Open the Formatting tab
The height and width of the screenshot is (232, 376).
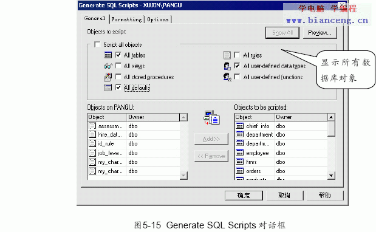pyautogui.click(x=126, y=19)
